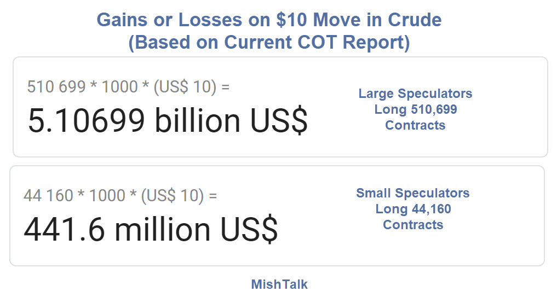Select the '441.6 million US$' result
The height and width of the screenshot is (303, 557).
[151, 229]
